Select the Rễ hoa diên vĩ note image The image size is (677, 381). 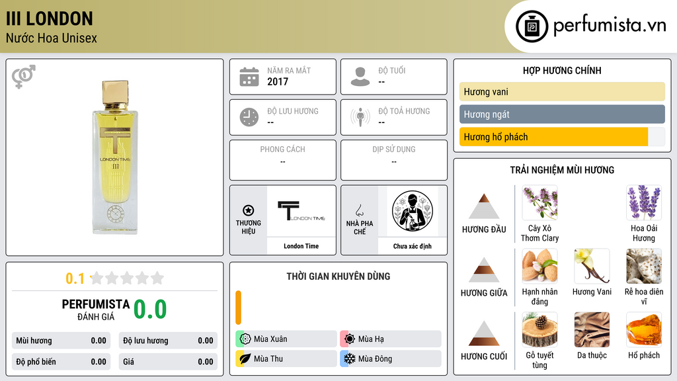pyautogui.click(x=644, y=266)
